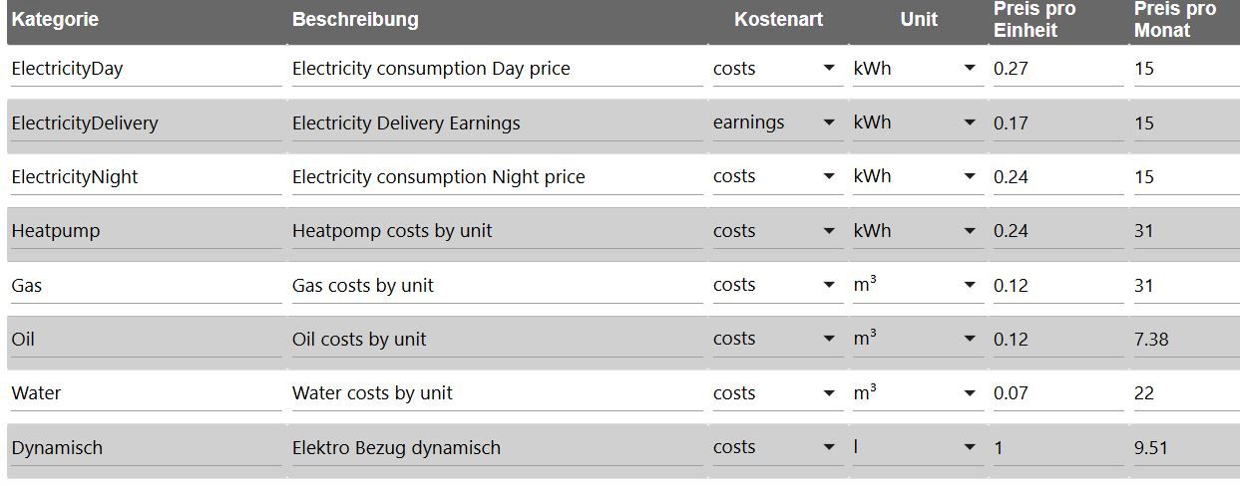Image resolution: width=1240 pixels, height=486 pixels.
Task: Expand Kostenart dropdown showing earnings
Action: [x=776, y=122]
